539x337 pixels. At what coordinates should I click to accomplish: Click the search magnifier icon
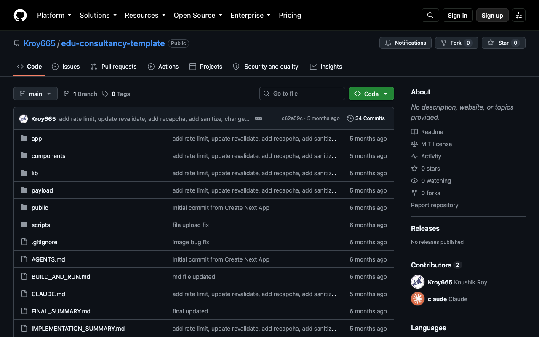coord(430,15)
